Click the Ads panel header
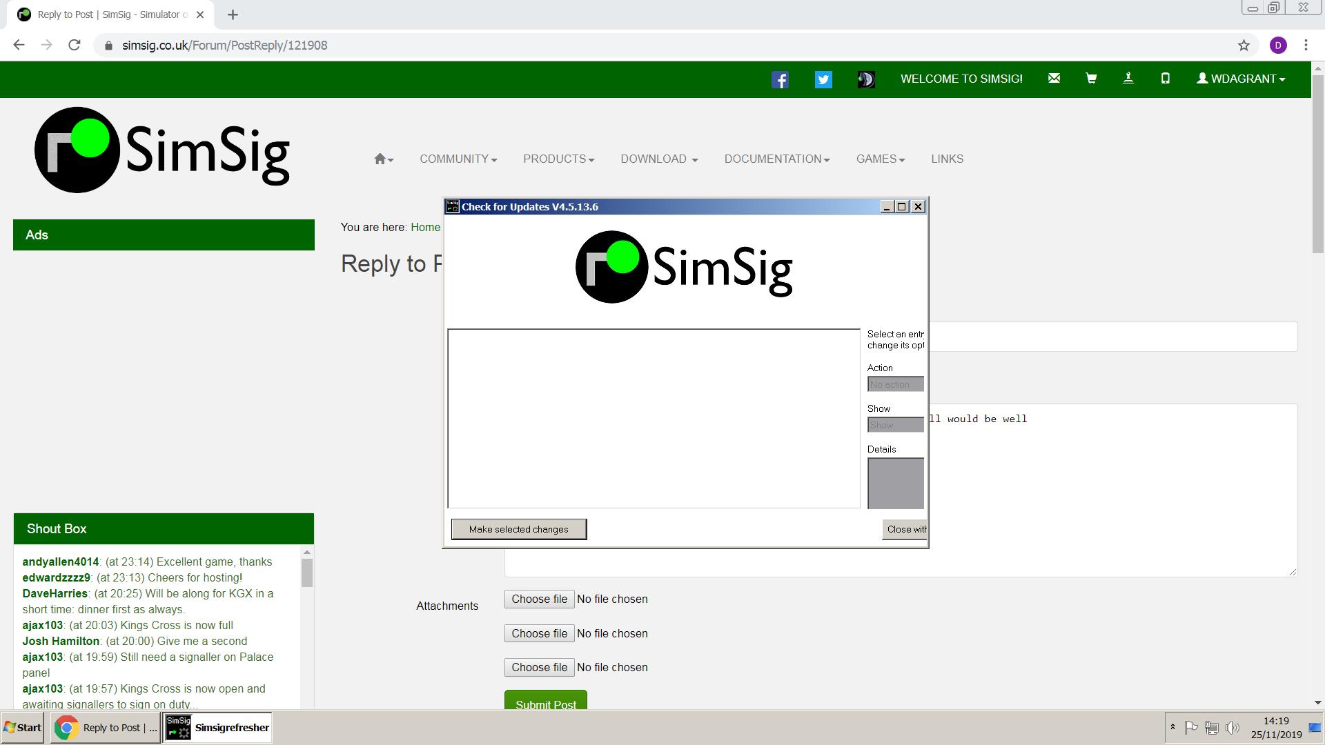 point(164,235)
